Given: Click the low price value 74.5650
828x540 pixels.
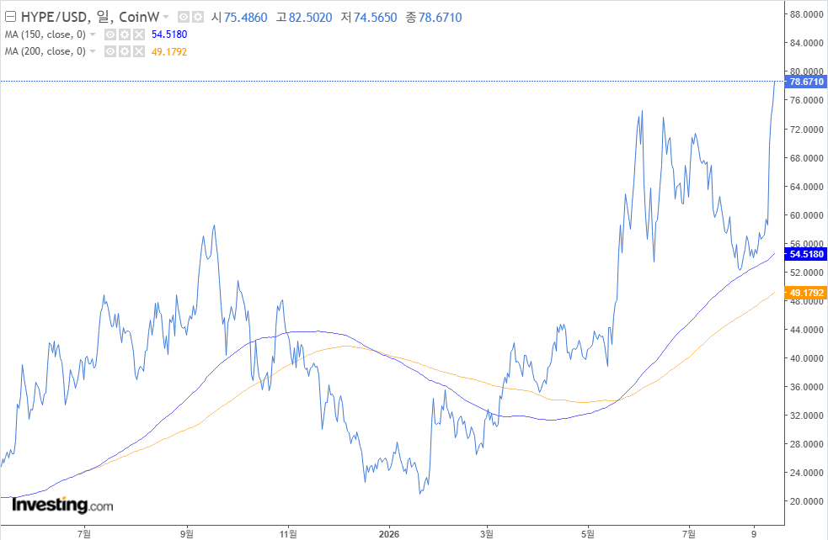Looking at the screenshot, I should pyautogui.click(x=375, y=18).
